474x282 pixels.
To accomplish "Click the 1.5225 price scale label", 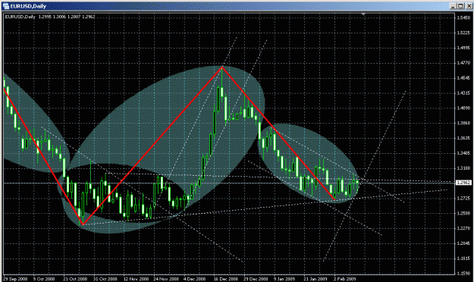I will pyautogui.click(x=463, y=33).
